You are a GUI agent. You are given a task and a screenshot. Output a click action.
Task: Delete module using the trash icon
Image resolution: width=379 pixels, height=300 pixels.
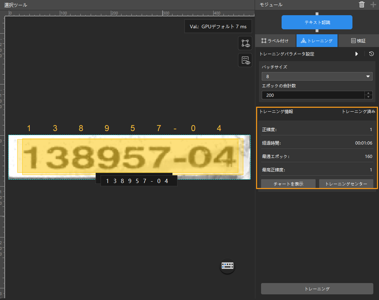pyautogui.click(x=362, y=5)
